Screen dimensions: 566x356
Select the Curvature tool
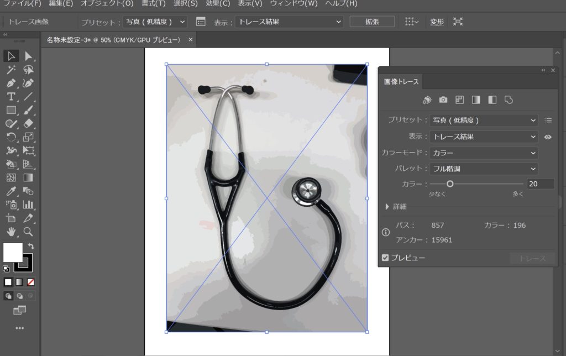[28, 83]
